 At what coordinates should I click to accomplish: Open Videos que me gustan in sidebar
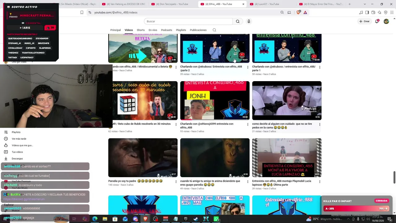click(x=22, y=145)
